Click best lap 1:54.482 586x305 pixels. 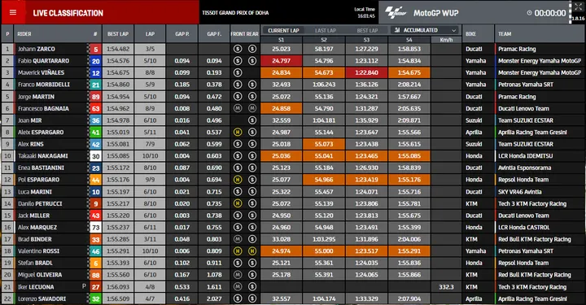pos(118,49)
